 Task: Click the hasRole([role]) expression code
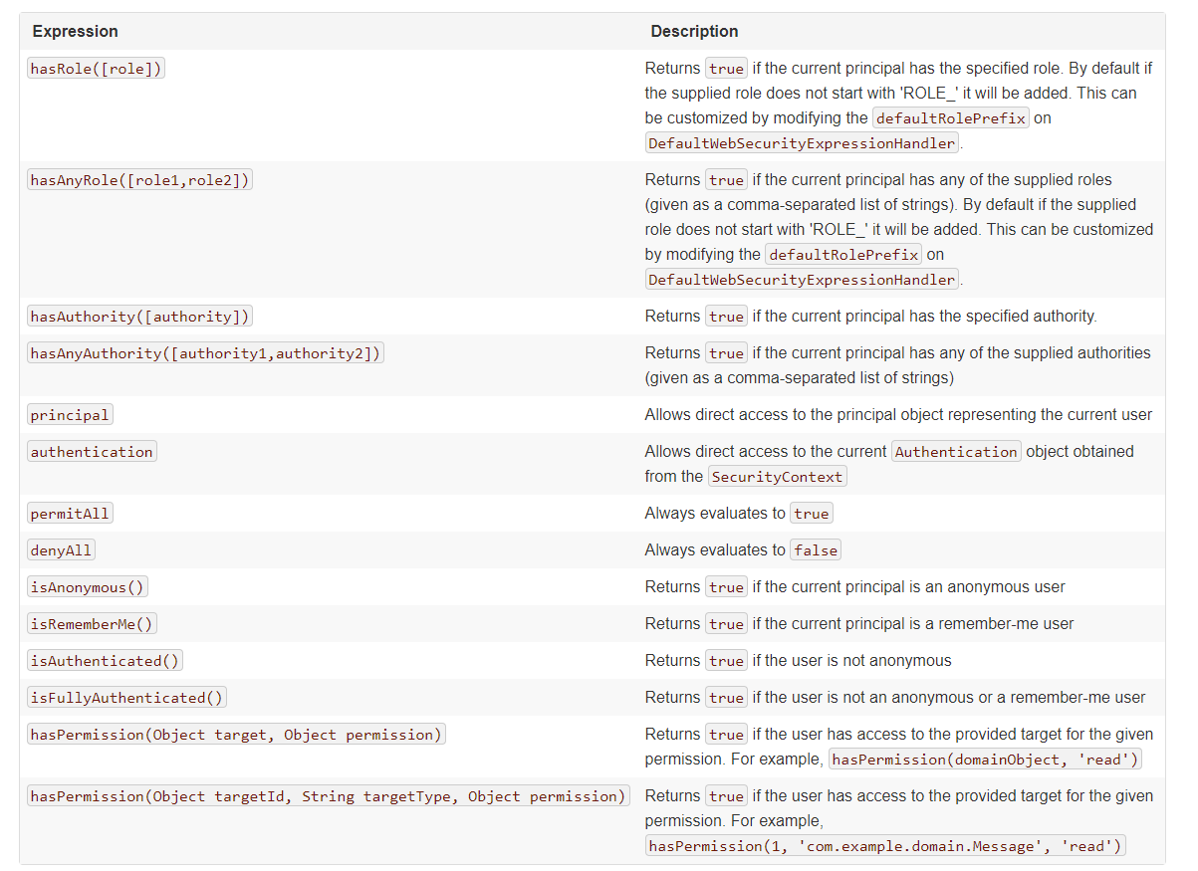tap(96, 69)
